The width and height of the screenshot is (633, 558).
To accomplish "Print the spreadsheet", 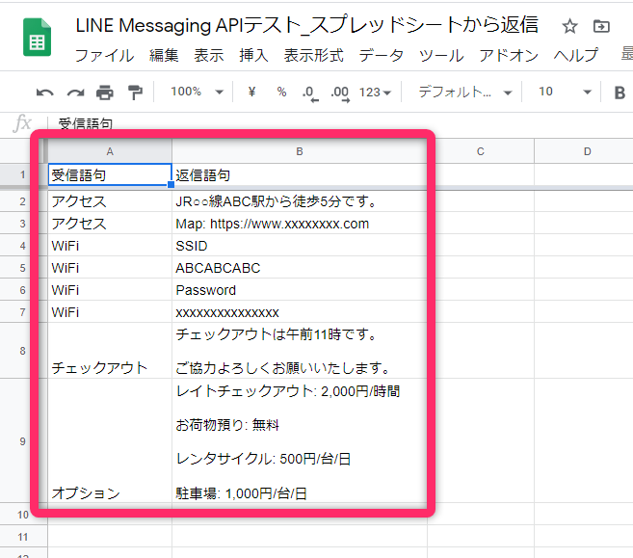I will coord(105,93).
